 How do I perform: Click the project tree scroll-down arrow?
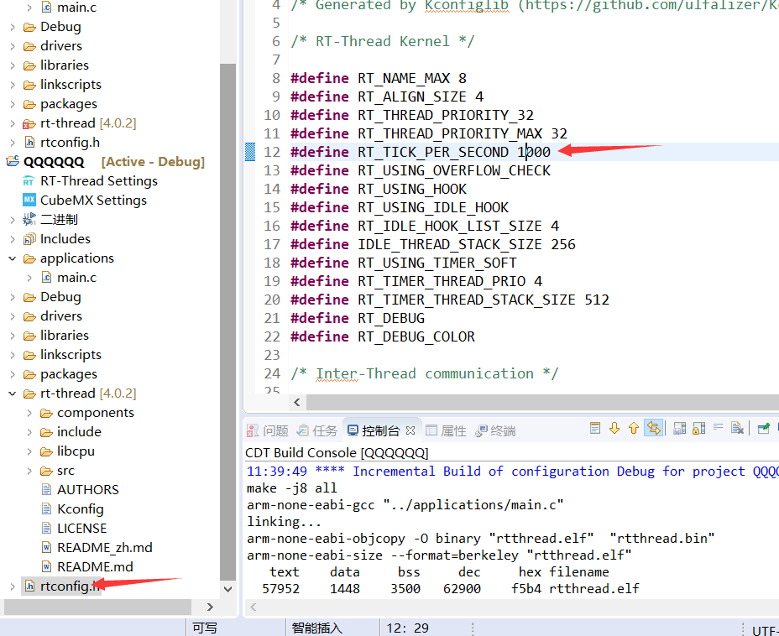point(227,589)
